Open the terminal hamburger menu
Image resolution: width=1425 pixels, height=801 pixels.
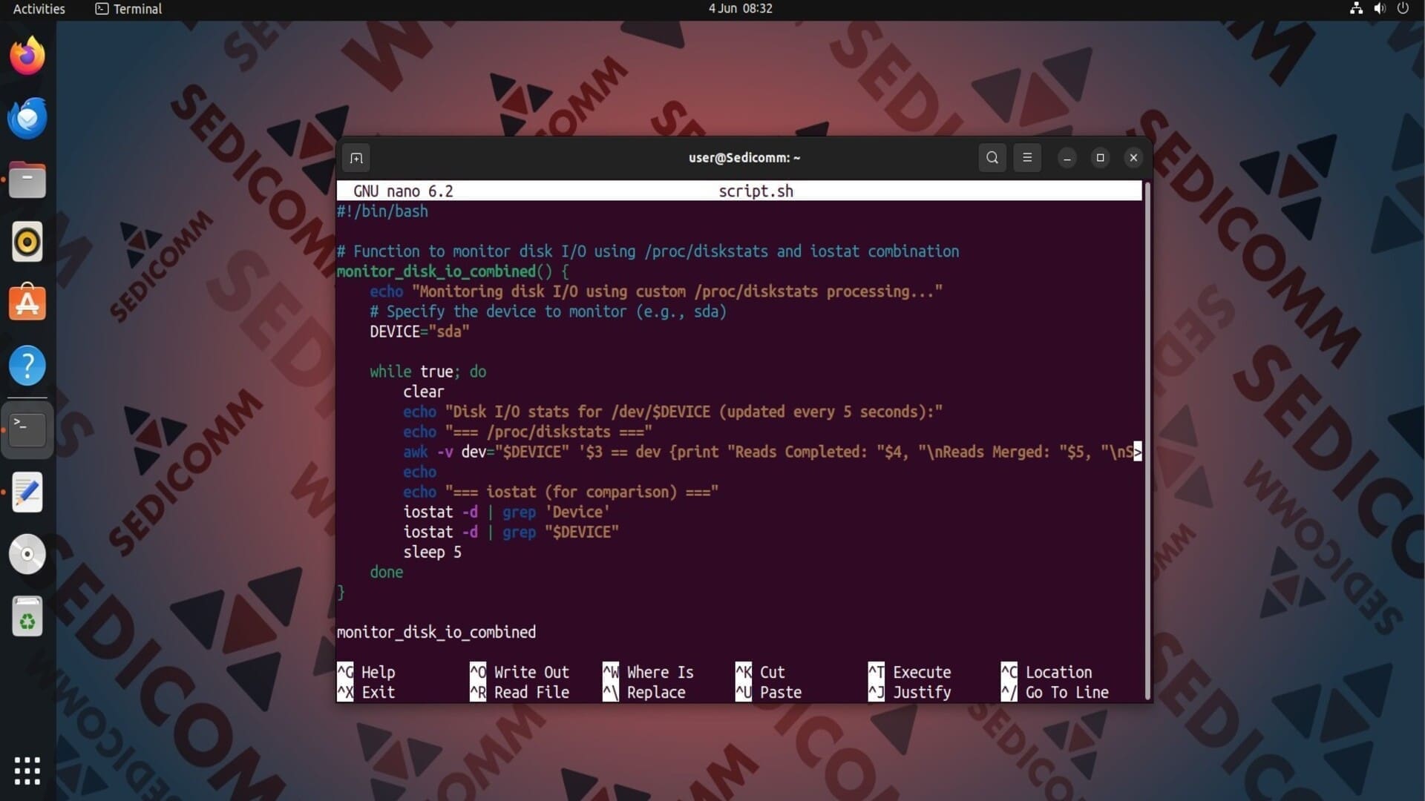tap(1027, 157)
